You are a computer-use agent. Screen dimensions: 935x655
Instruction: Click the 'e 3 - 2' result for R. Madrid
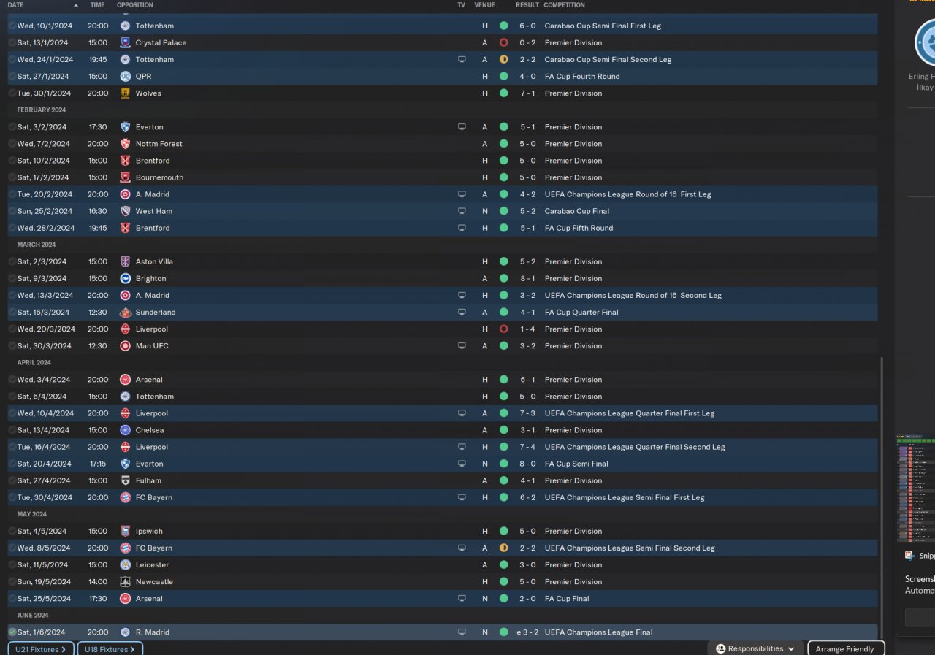click(x=525, y=632)
